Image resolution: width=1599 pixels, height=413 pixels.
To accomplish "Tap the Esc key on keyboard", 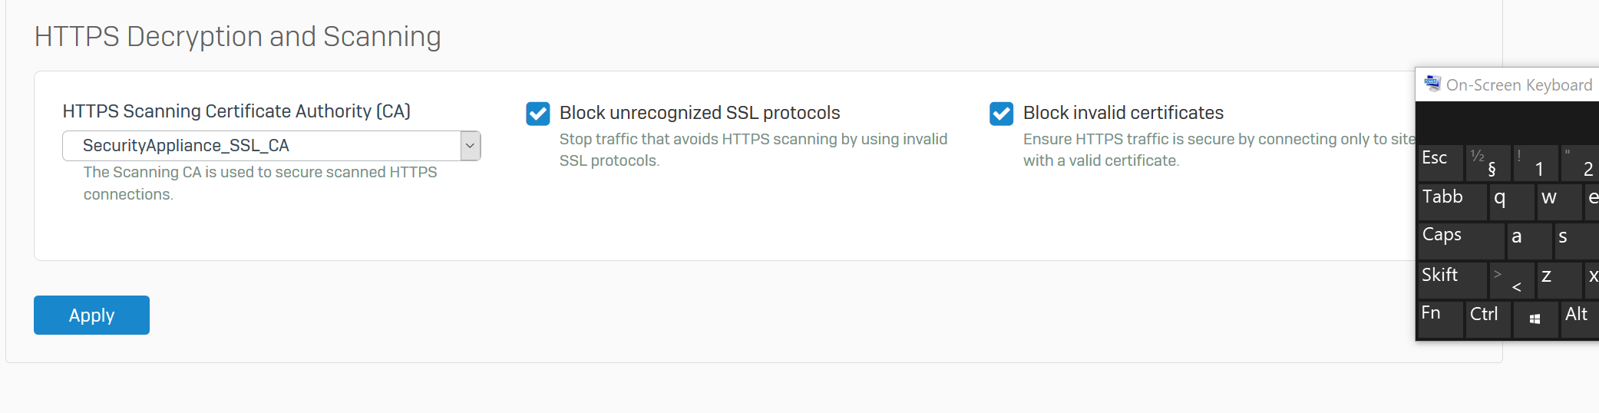I will click(1441, 164).
